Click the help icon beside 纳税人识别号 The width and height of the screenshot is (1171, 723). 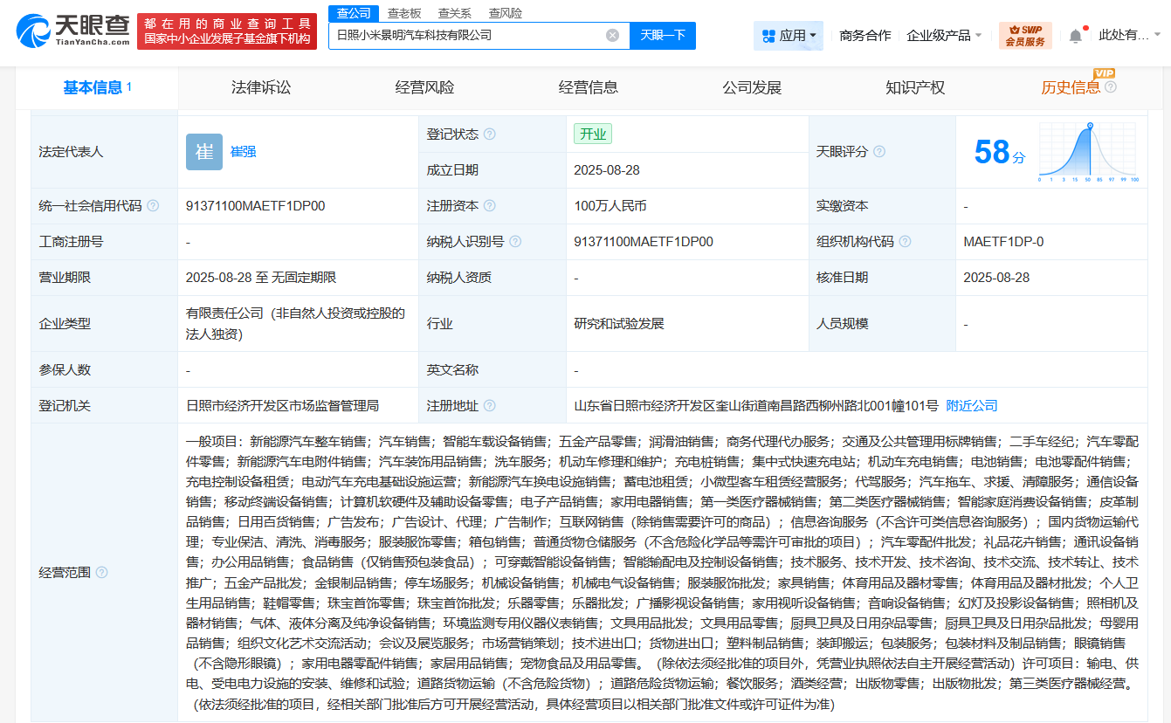(x=515, y=241)
